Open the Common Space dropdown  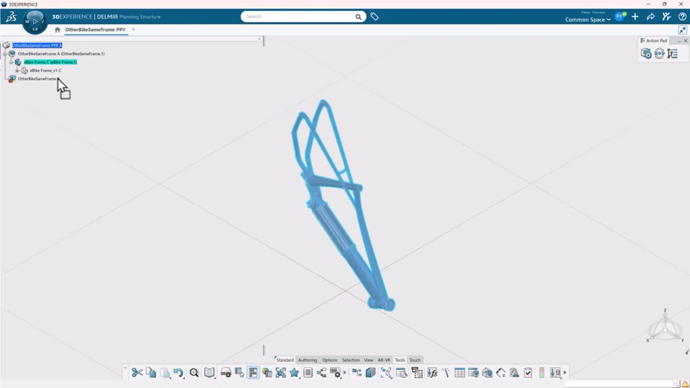point(587,19)
